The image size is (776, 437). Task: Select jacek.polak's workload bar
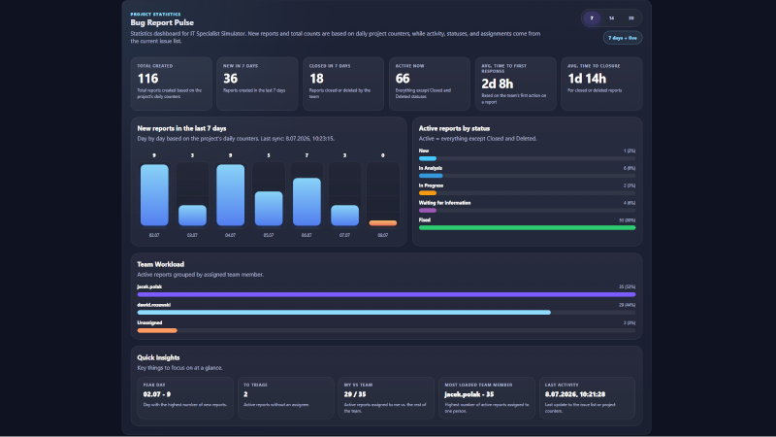click(386, 294)
